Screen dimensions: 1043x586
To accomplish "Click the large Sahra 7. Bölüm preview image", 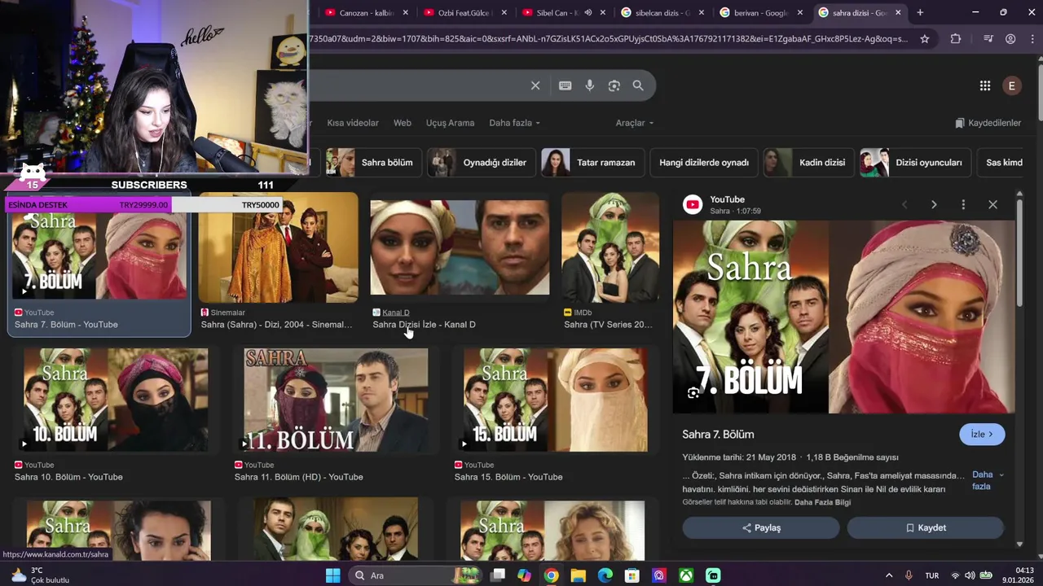I will [x=843, y=317].
